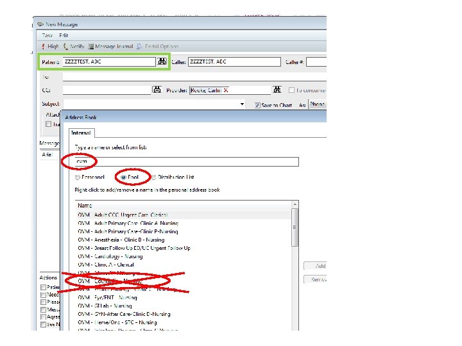Click the address book search box containing ovm

point(187,161)
